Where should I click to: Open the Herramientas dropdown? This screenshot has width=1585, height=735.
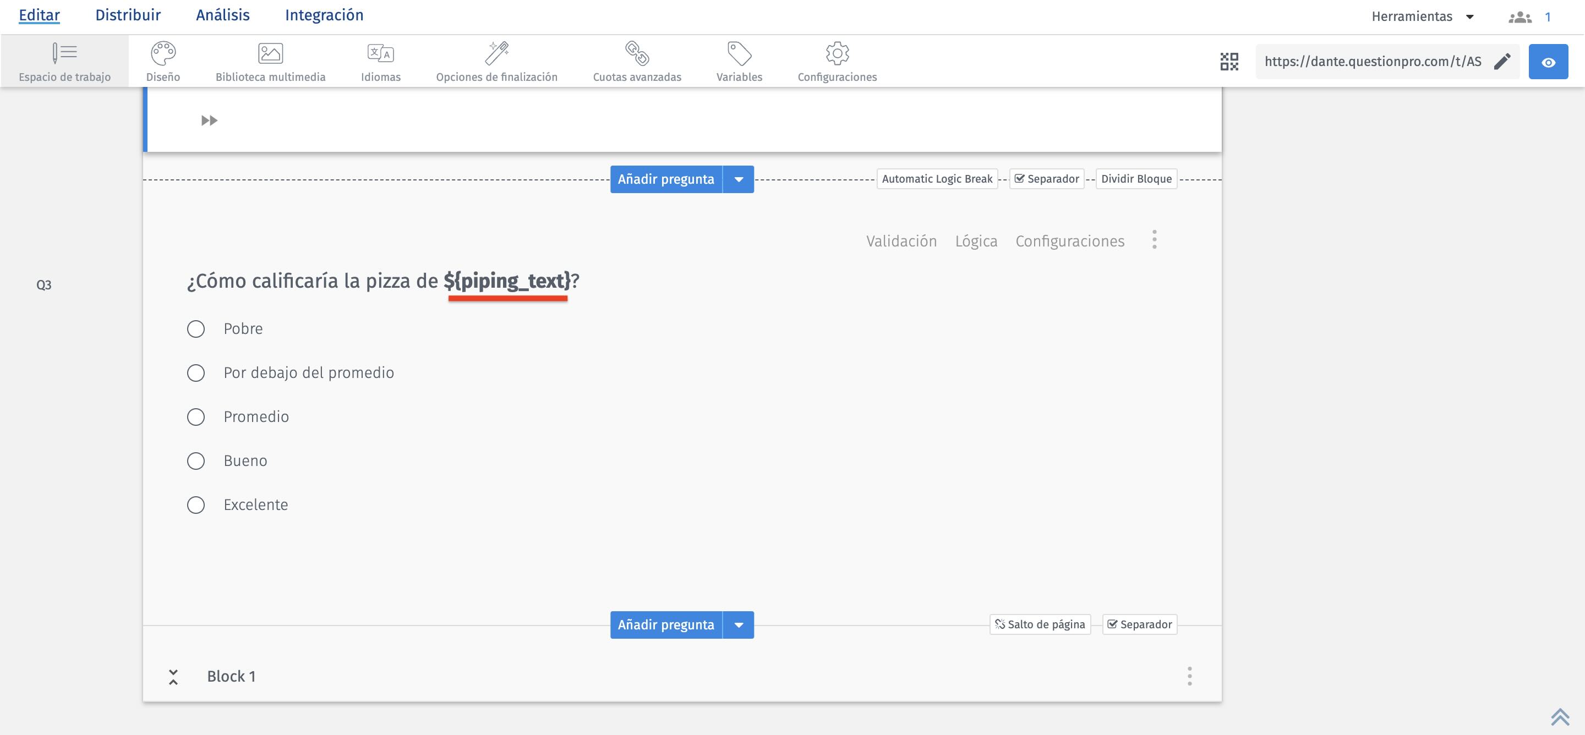point(1422,15)
